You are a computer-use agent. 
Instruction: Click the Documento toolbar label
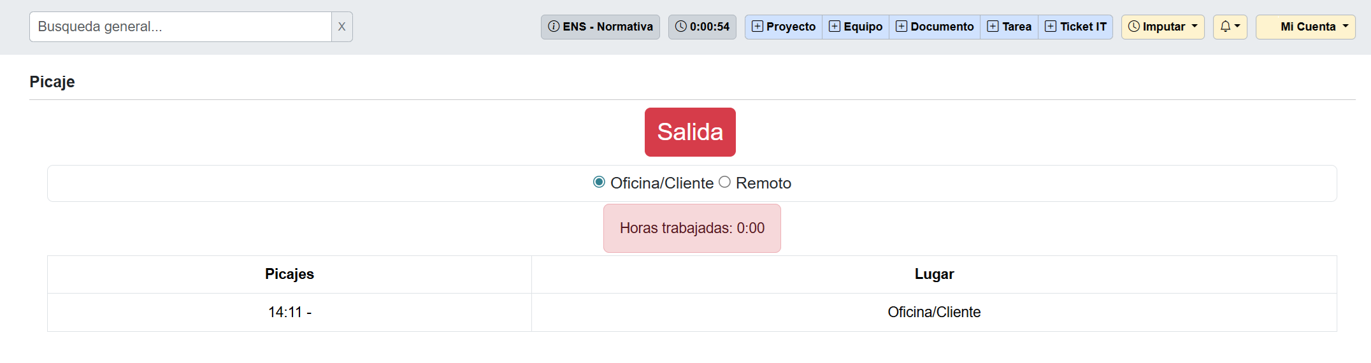pos(942,27)
